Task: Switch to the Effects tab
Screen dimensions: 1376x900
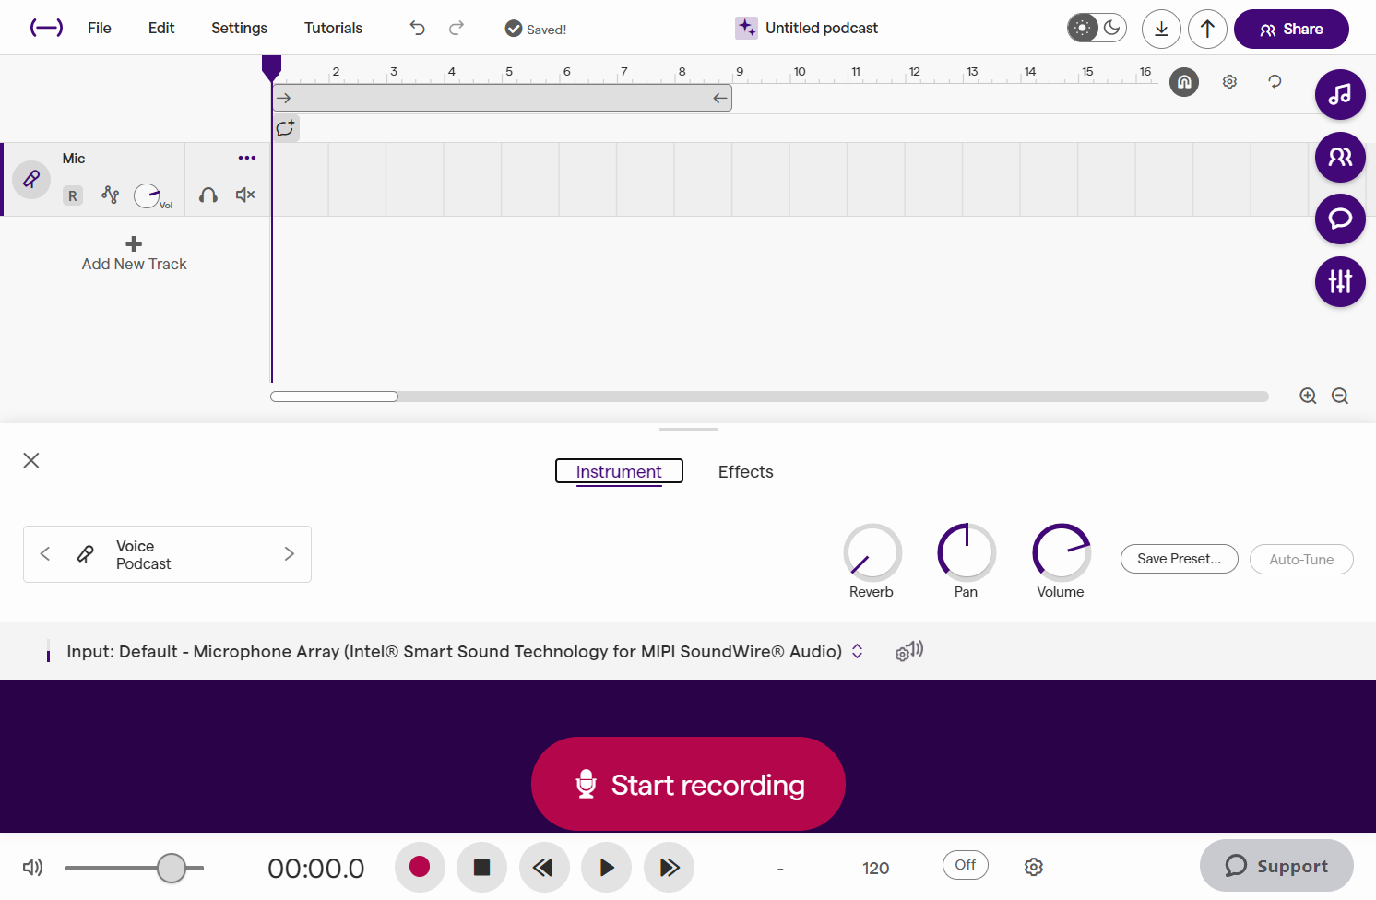Action: pos(746,471)
